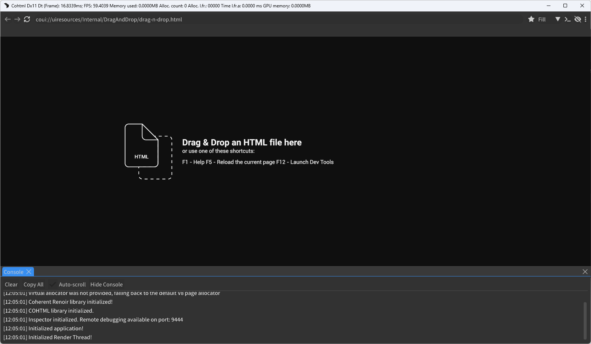Open the console terminal icon
The height and width of the screenshot is (344, 591).
(x=567, y=19)
